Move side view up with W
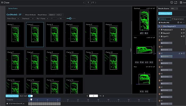Screen dimensions: 186x106 142,62
